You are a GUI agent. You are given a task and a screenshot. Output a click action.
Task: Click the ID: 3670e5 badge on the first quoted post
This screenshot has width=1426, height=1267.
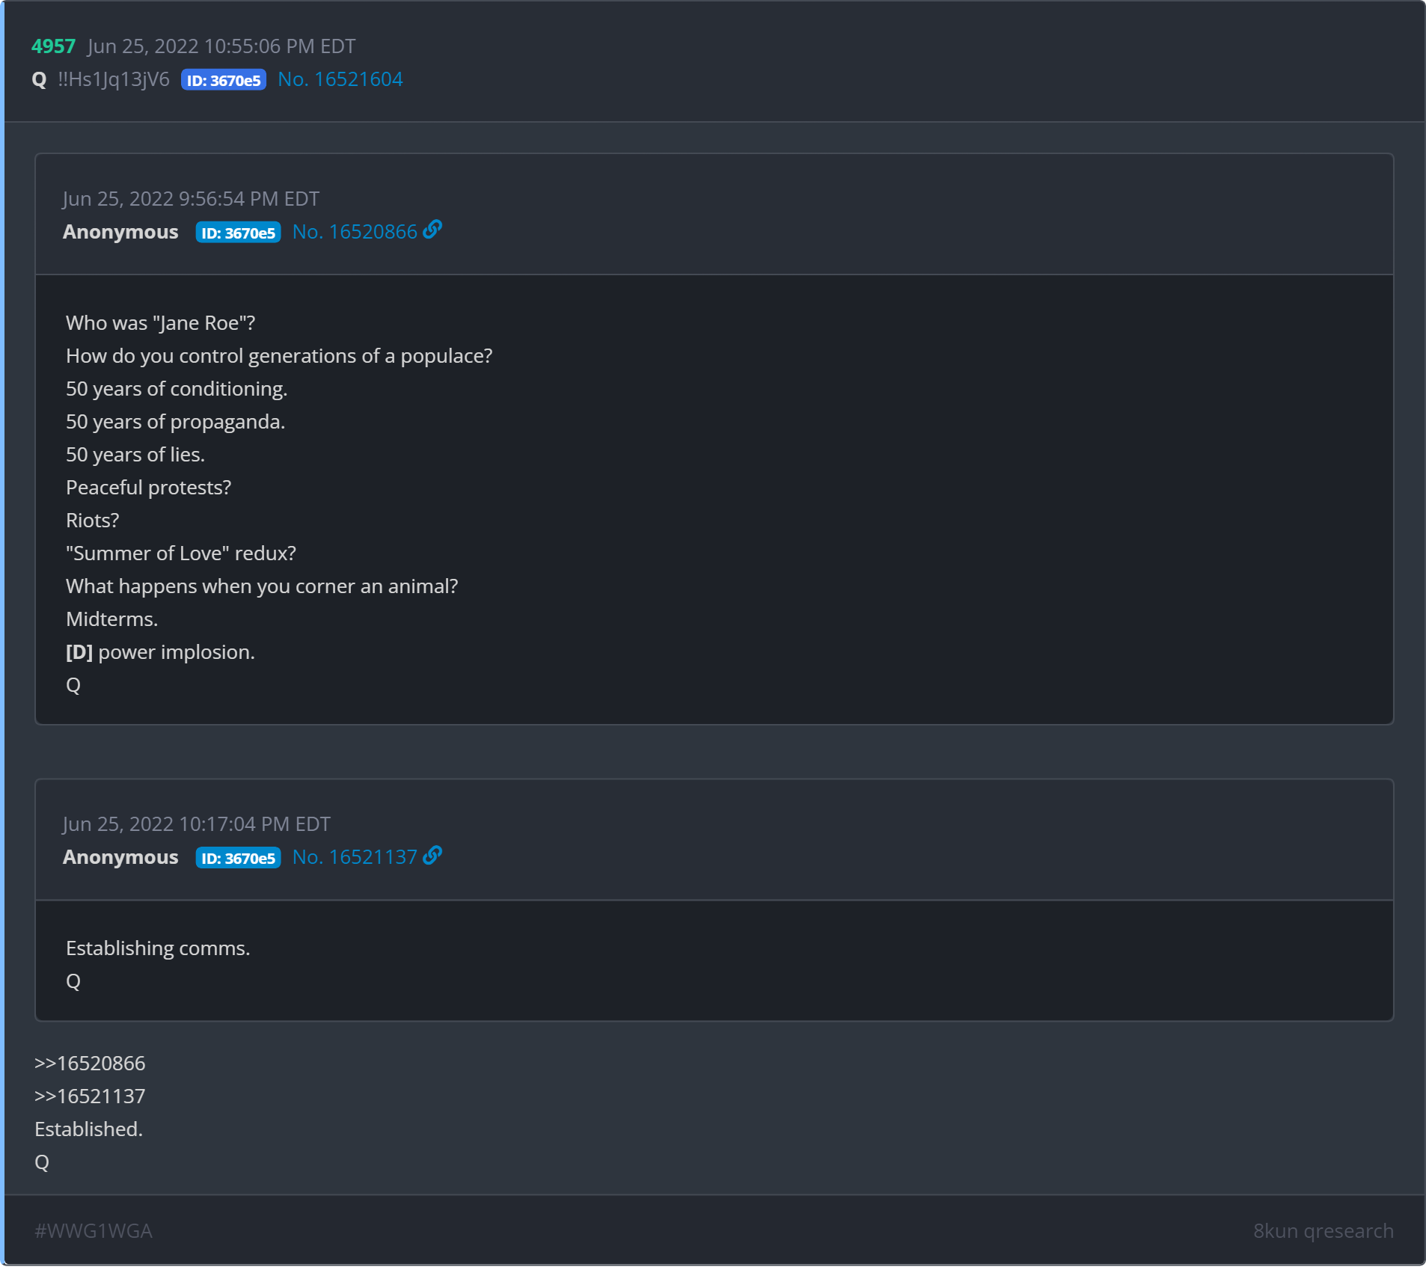pos(238,233)
